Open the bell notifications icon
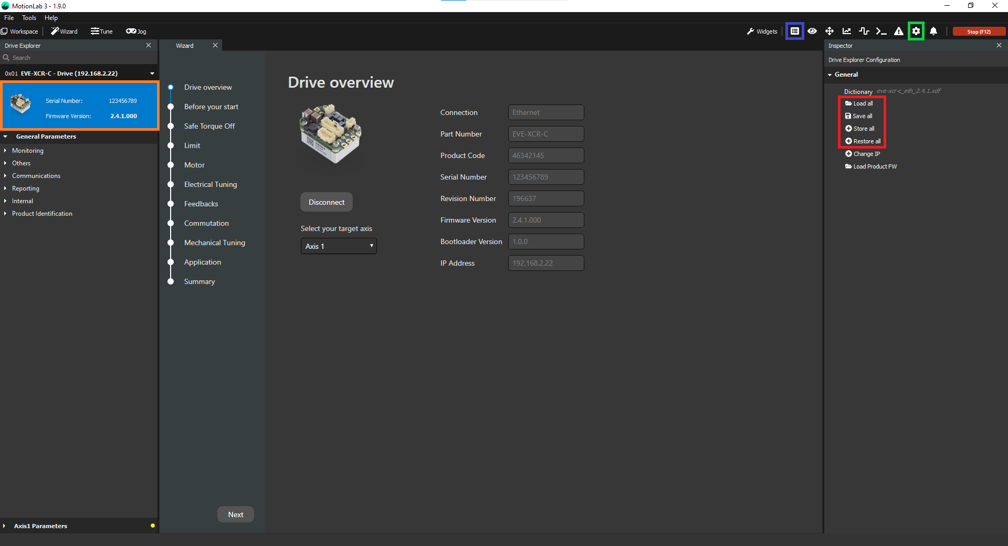This screenshot has width=1008, height=546. (933, 31)
